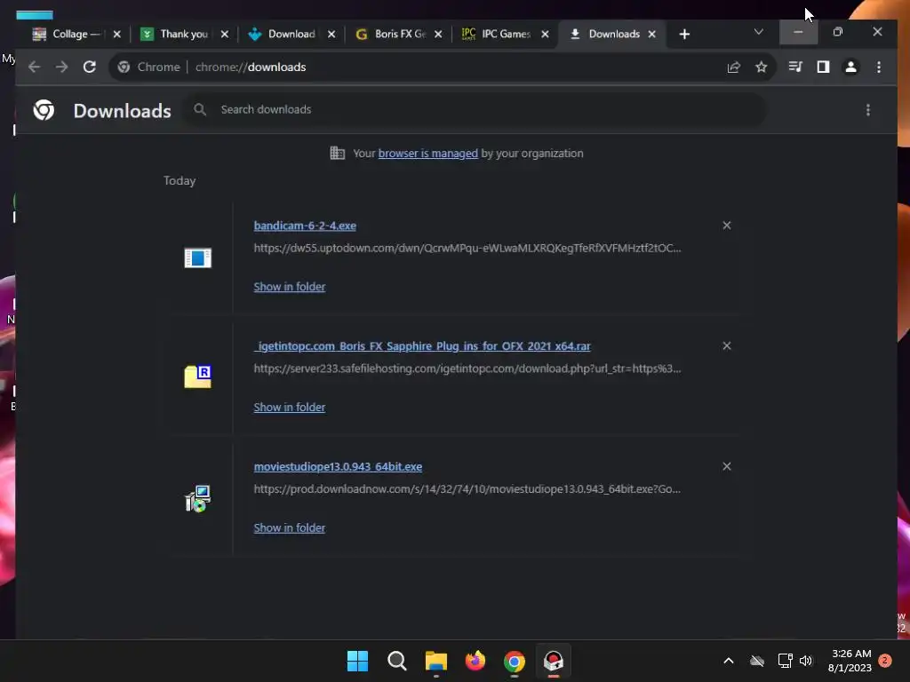The image size is (910, 682).
Task: Launch Firefox from taskbar
Action: [x=475, y=661]
